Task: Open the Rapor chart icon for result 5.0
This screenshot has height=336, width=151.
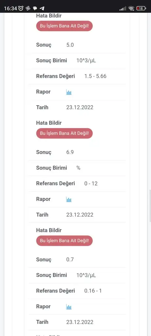Action: pos(69,93)
